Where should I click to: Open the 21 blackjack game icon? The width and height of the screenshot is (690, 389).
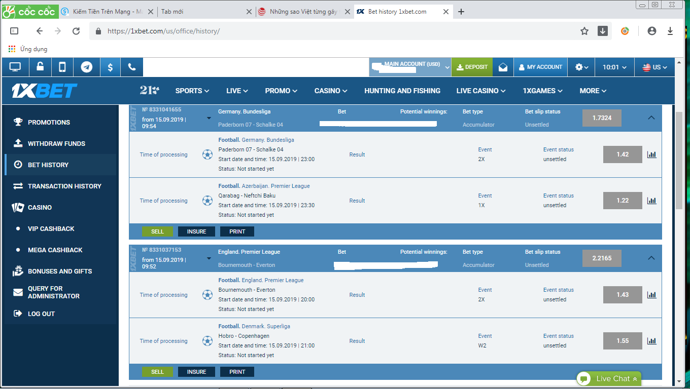click(x=149, y=90)
